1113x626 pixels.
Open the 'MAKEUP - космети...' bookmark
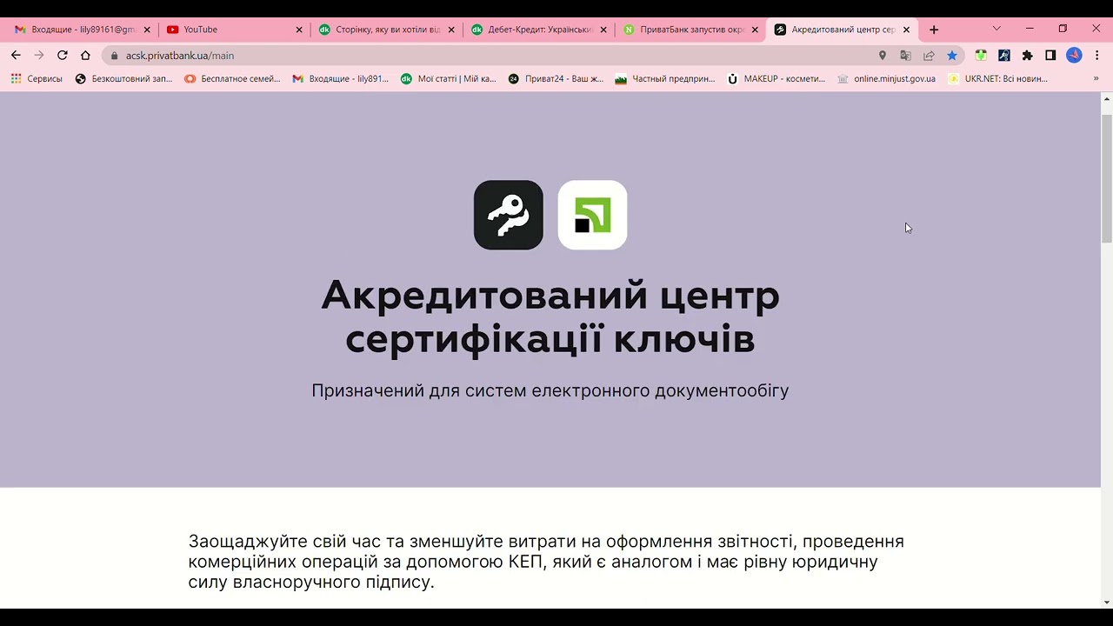coord(776,78)
